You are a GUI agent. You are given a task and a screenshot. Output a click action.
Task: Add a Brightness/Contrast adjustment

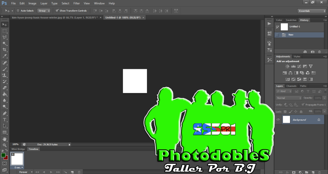pyautogui.click(x=287, y=67)
